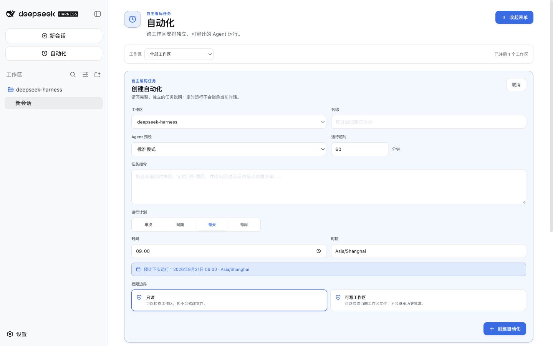Toggle the sidebar collapse icon
The image size is (553, 346).
[x=98, y=14]
